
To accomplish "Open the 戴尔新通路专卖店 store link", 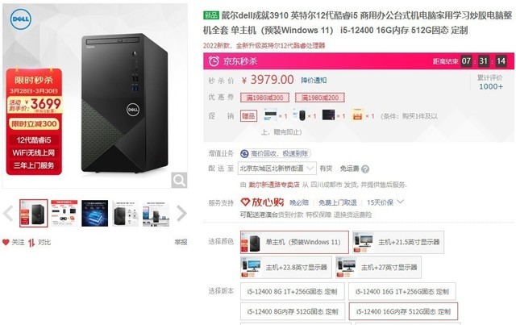I will (x=274, y=185).
